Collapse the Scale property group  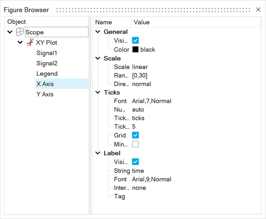click(x=98, y=58)
